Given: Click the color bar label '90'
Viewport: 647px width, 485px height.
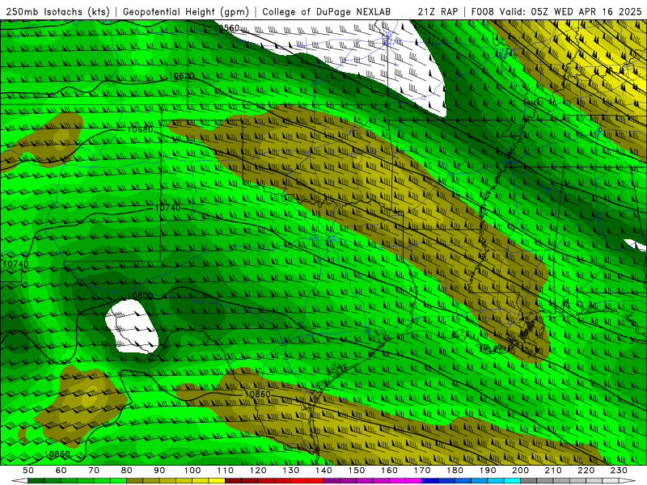Looking at the screenshot, I should click(x=159, y=470).
